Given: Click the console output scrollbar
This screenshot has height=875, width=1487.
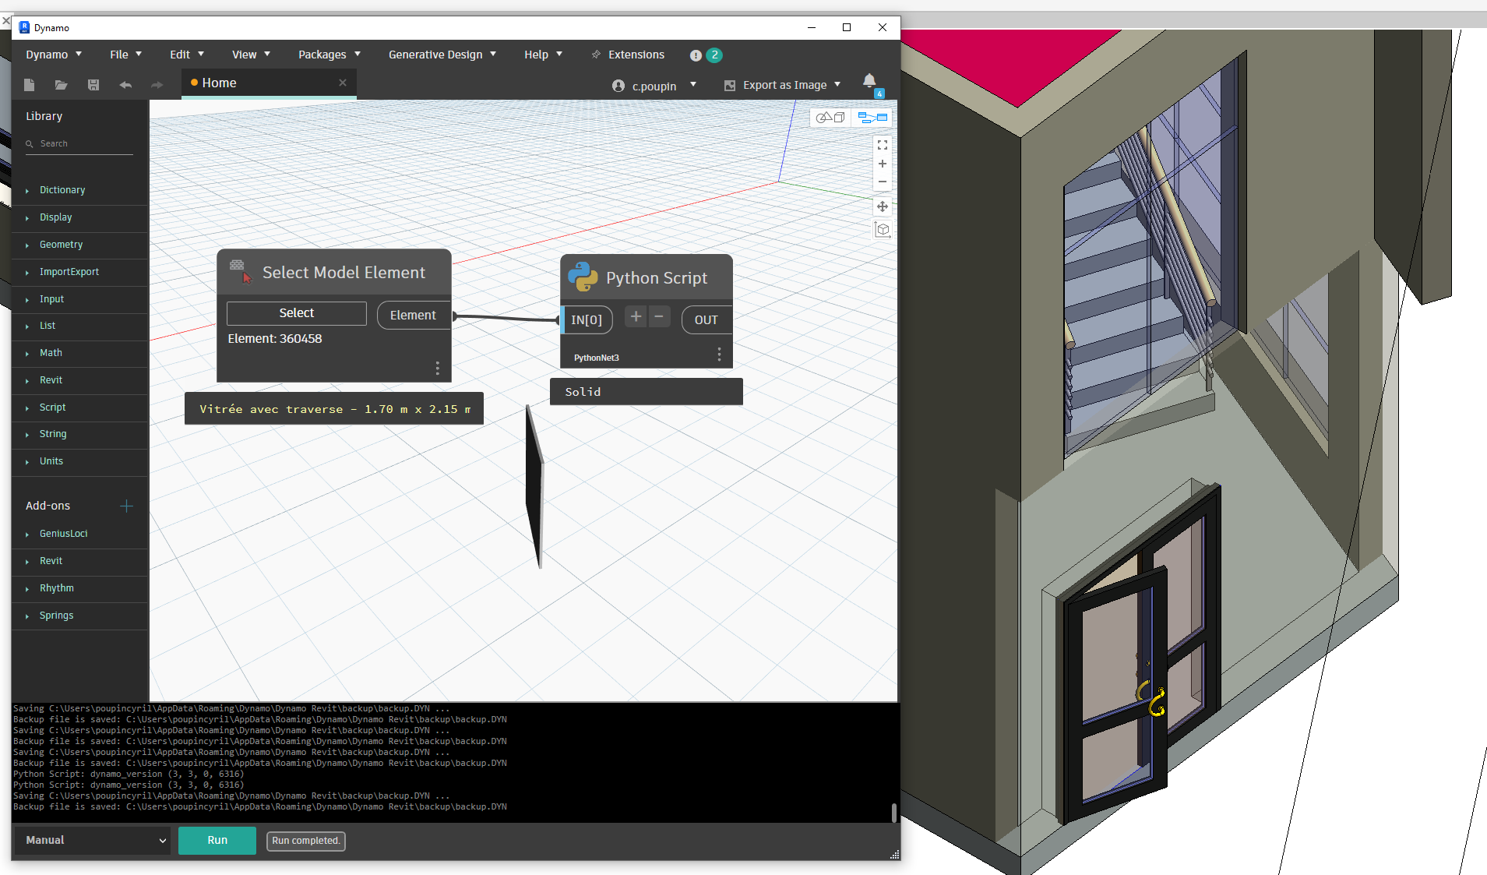Looking at the screenshot, I should pyautogui.click(x=894, y=813).
